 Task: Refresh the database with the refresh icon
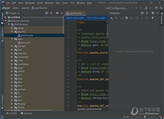122,18
